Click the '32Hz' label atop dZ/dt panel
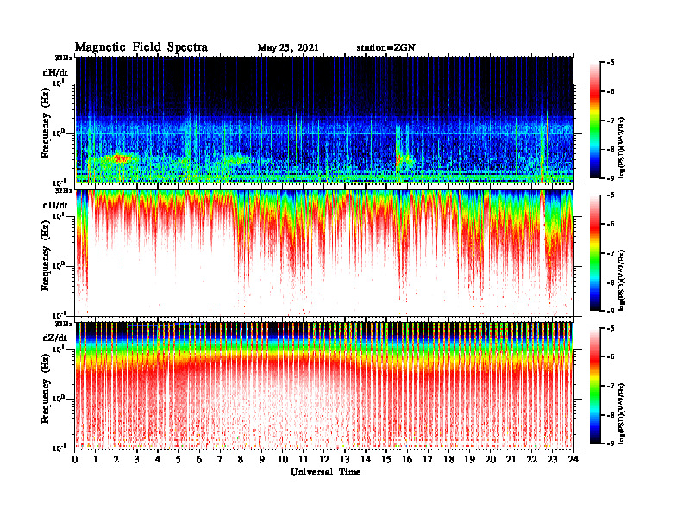 [x=64, y=324]
